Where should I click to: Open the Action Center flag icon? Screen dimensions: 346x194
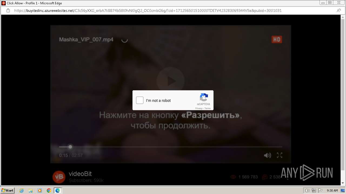click(320, 190)
